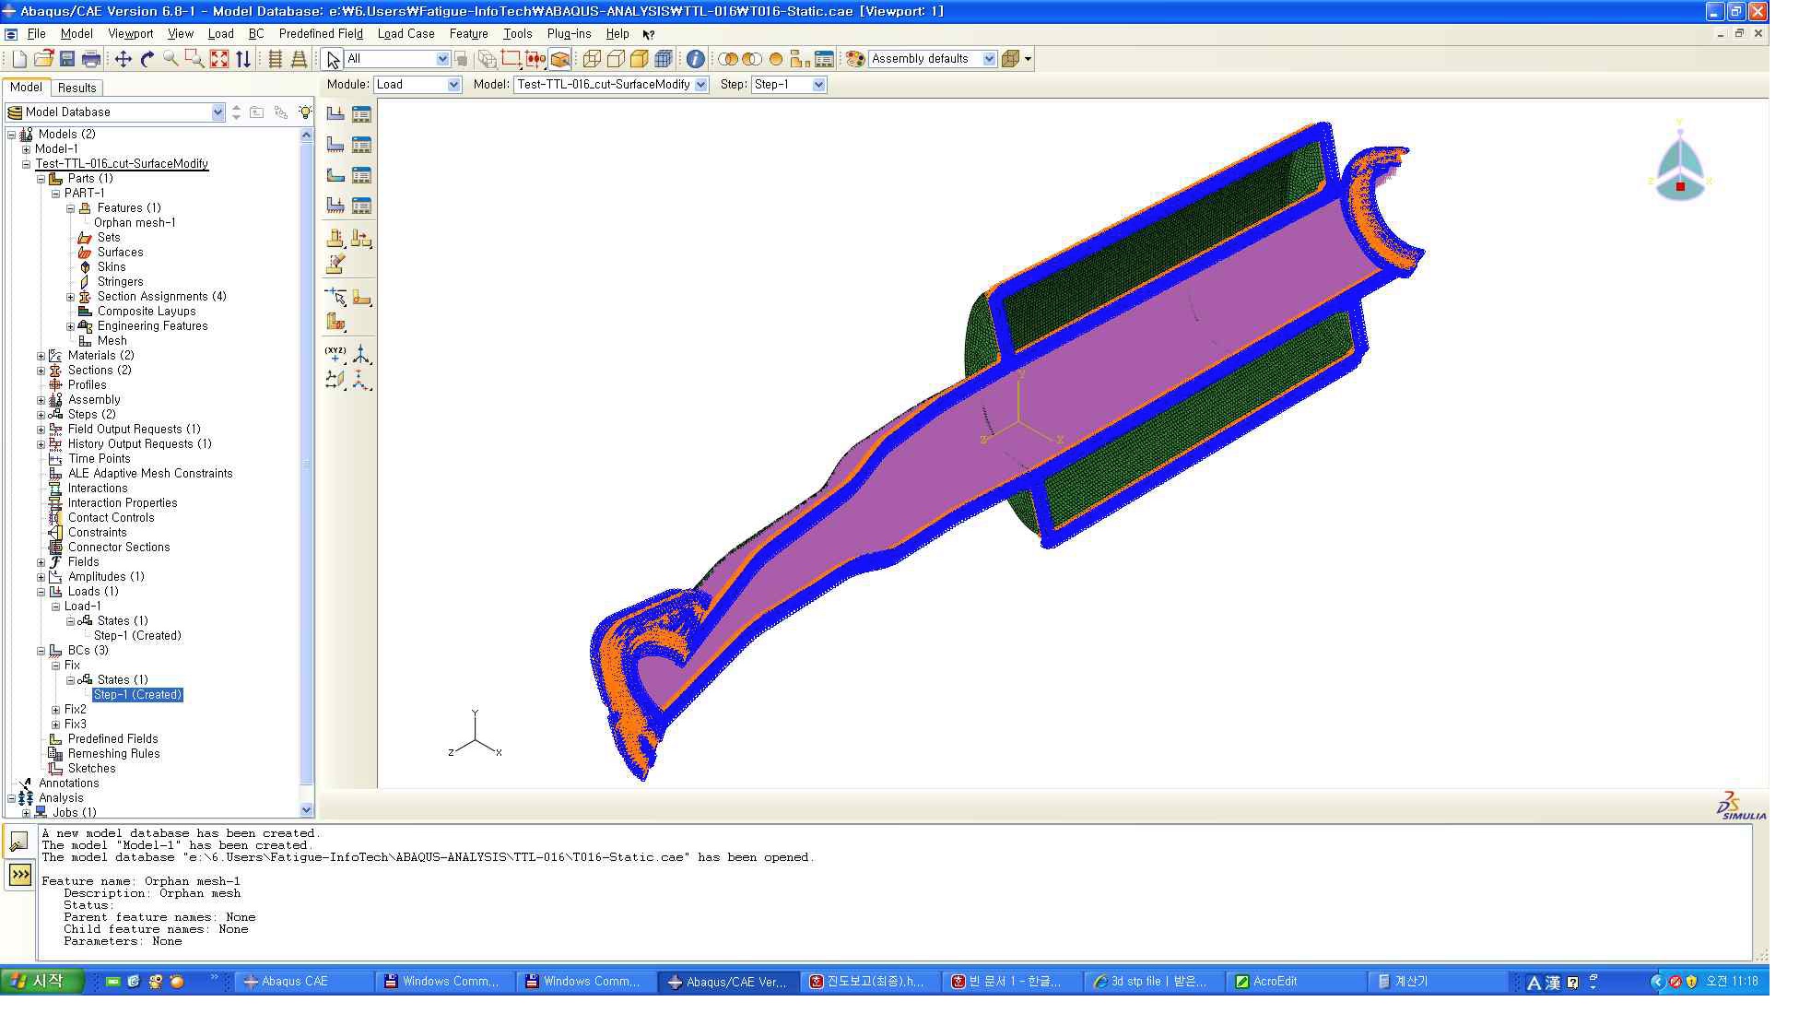Viewport: 1799px width, 1025px height.
Task: Select the Magnify View tool
Action: [170, 59]
